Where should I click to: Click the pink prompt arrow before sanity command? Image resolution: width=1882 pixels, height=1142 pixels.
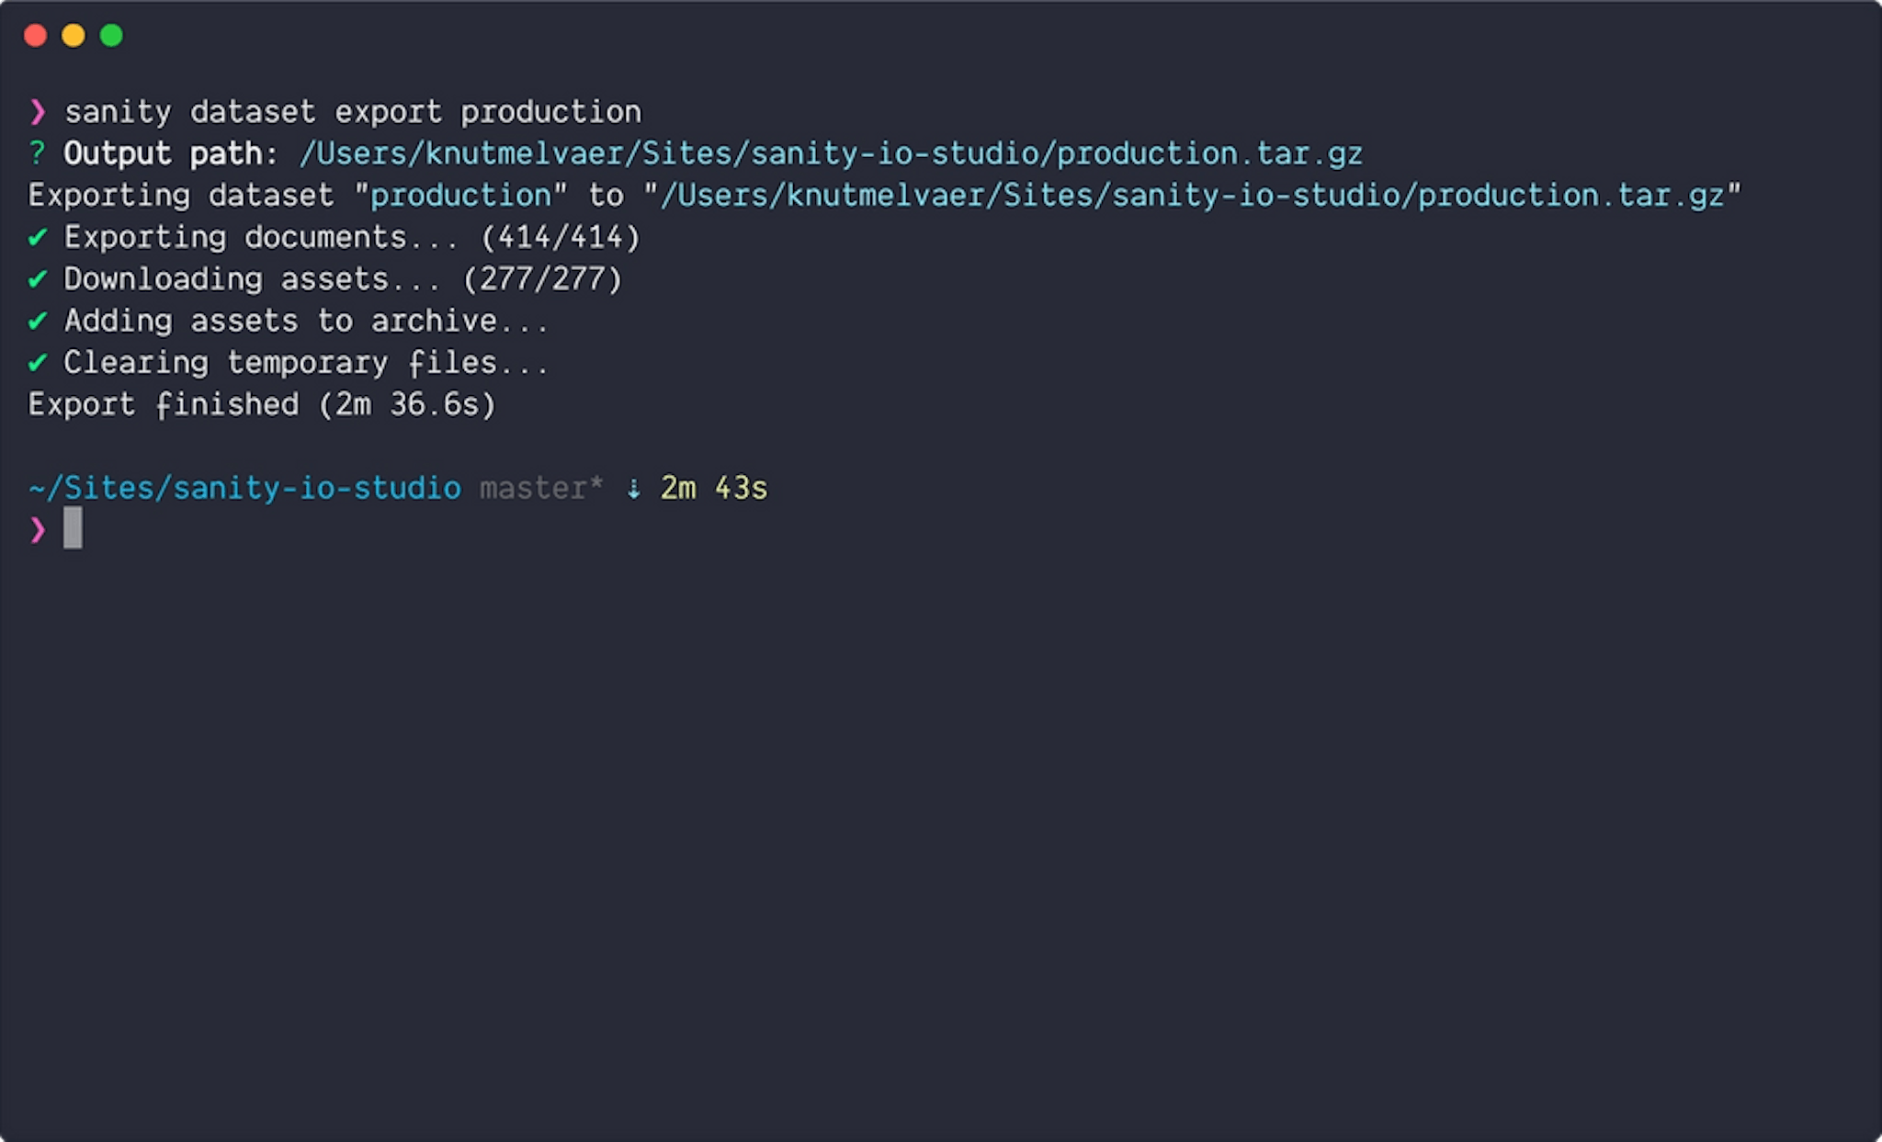(x=38, y=112)
